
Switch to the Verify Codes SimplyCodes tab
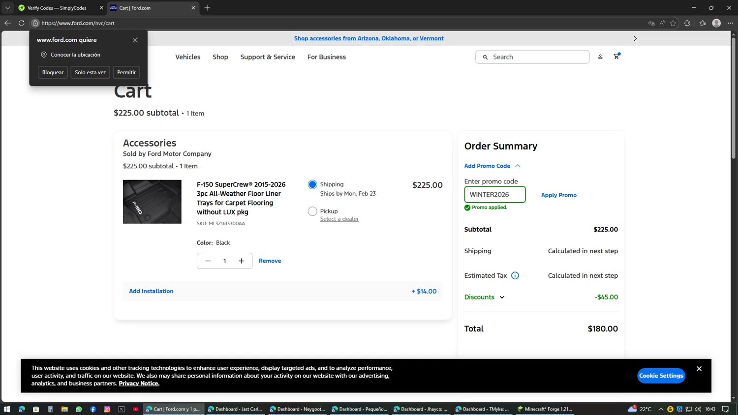pyautogui.click(x=57, y=8)
